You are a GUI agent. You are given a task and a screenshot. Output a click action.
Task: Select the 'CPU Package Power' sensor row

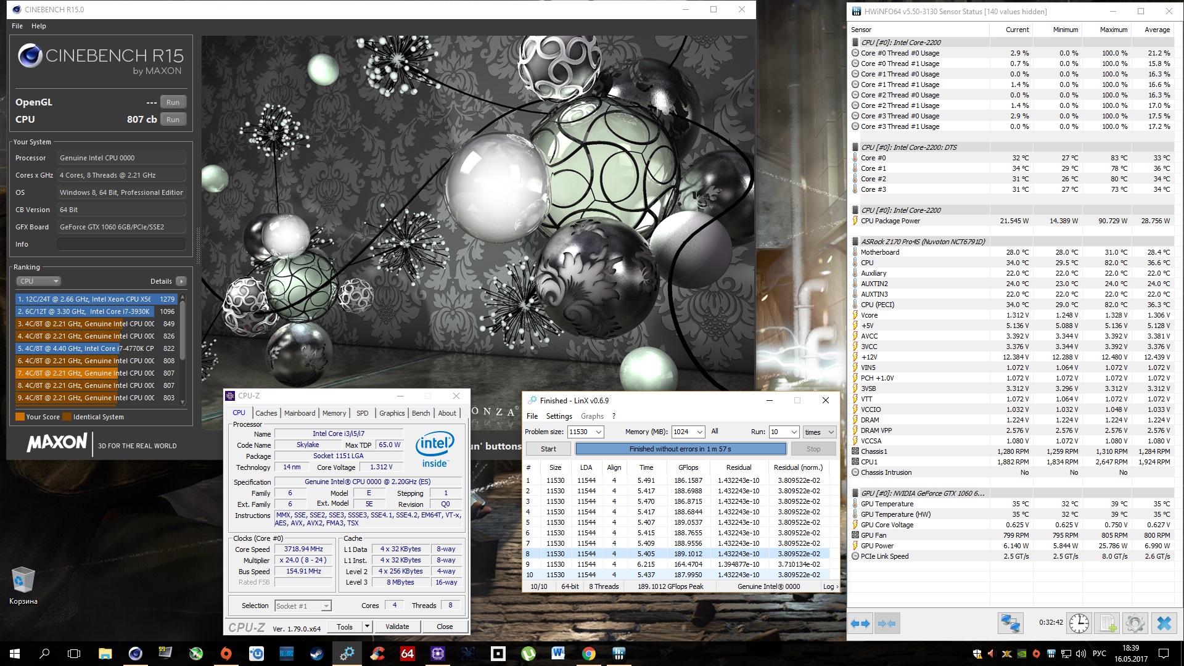[x=1011, y=221]
